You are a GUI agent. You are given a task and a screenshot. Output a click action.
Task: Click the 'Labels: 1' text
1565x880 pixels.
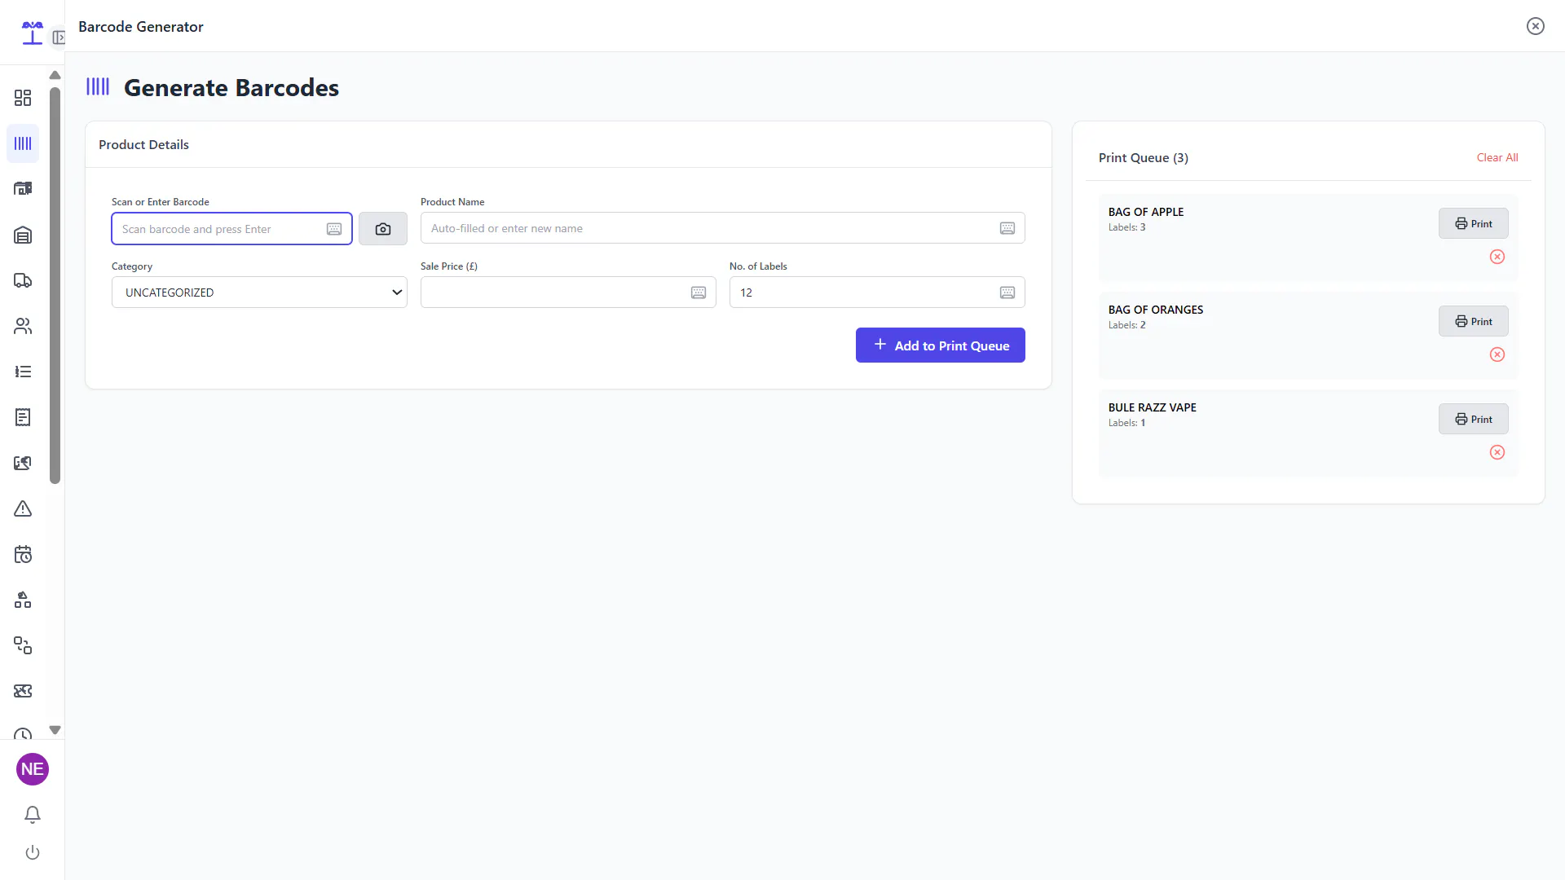(x=1126, y=423)
